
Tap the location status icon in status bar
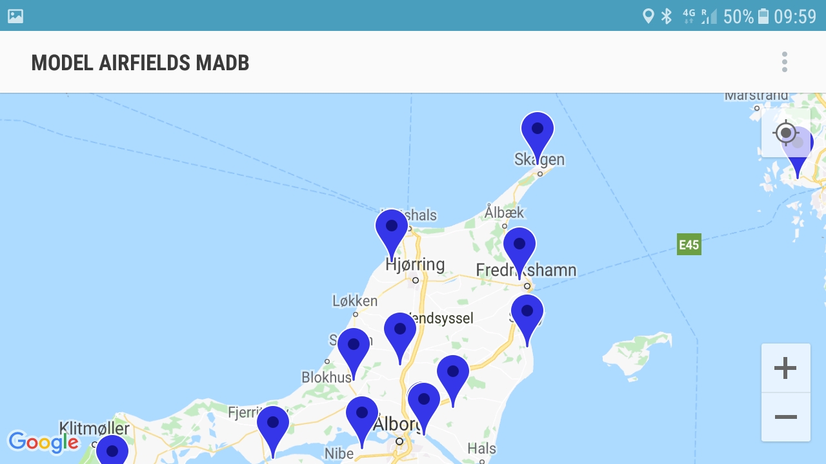(648, 16)
